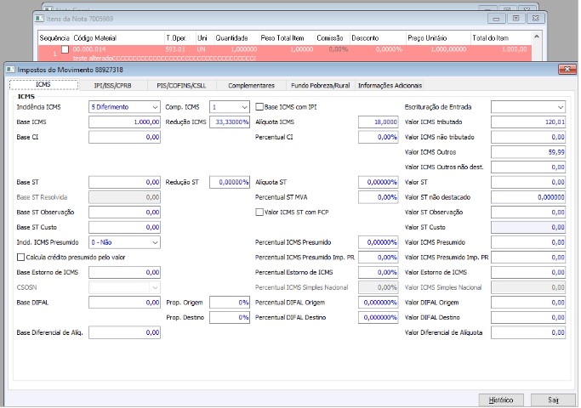
Task: Expand the Incidência ICMS dropdown
Action: 155,107
